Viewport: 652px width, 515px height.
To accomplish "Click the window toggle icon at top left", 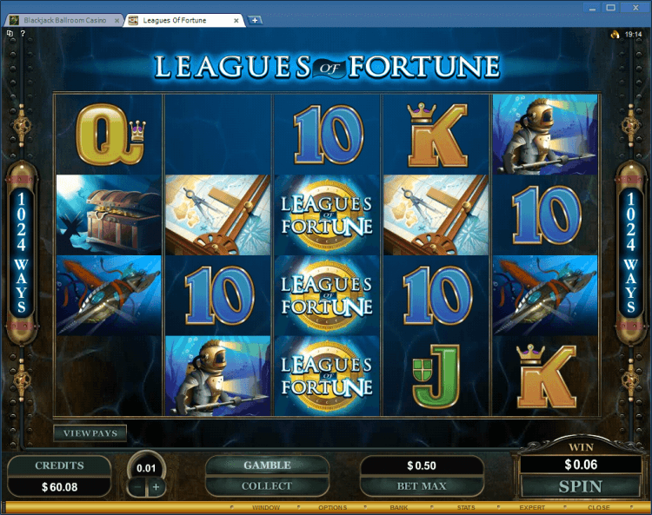I will (x=10, y=33).
